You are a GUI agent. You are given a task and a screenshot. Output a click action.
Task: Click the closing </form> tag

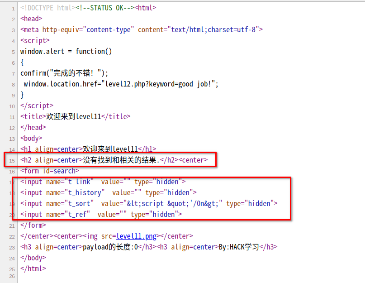click(x=33, y=225)
